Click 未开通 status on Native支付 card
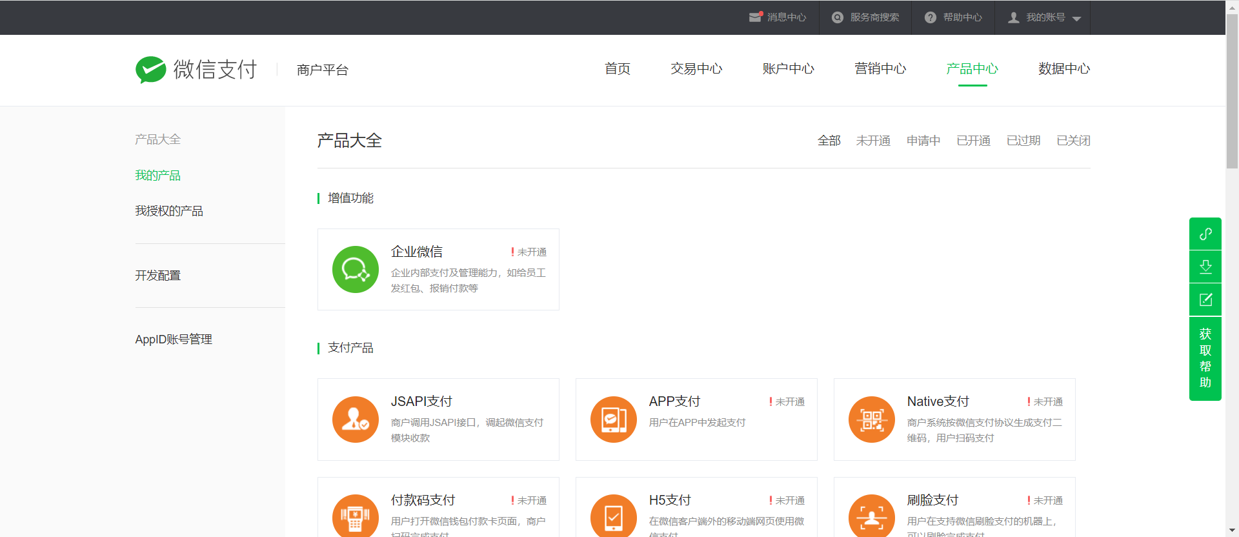 coord(1045,402)
